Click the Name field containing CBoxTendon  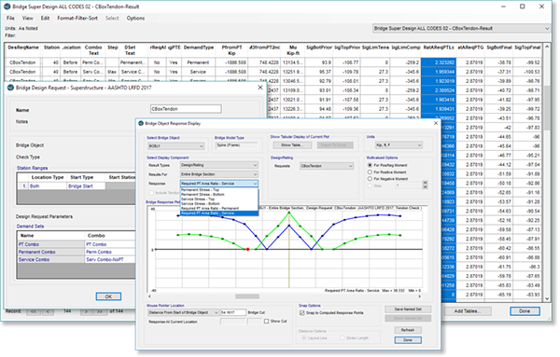coord(186,109)
